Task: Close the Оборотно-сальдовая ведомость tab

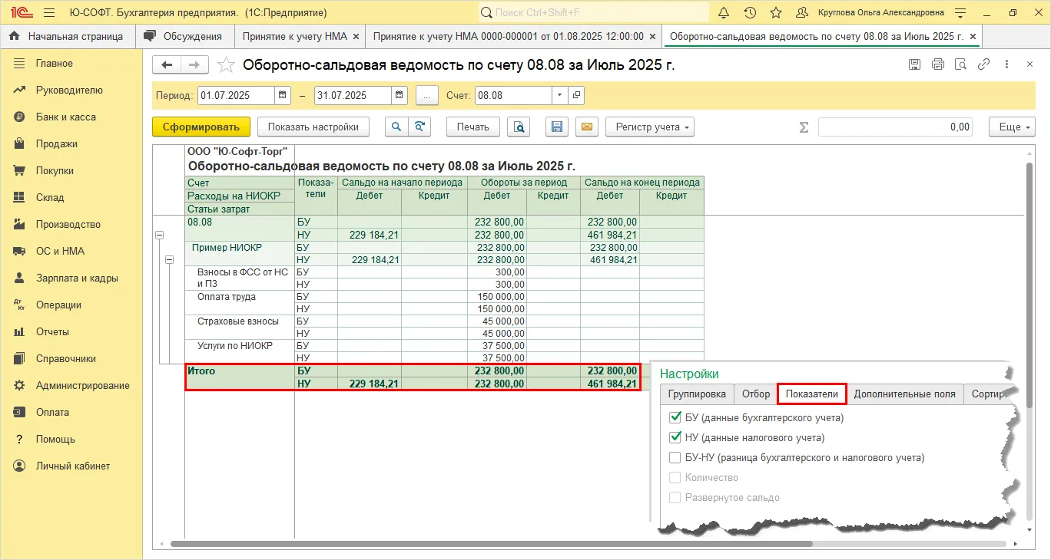Action: click(x=972, y=36)
